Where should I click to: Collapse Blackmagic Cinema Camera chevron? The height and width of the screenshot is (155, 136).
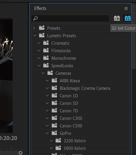pos(47,88)
